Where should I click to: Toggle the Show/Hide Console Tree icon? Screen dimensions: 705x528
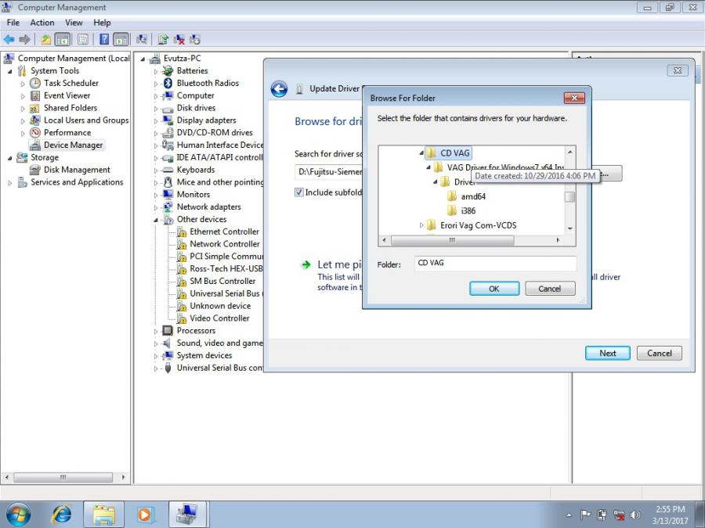pos(61,39)
